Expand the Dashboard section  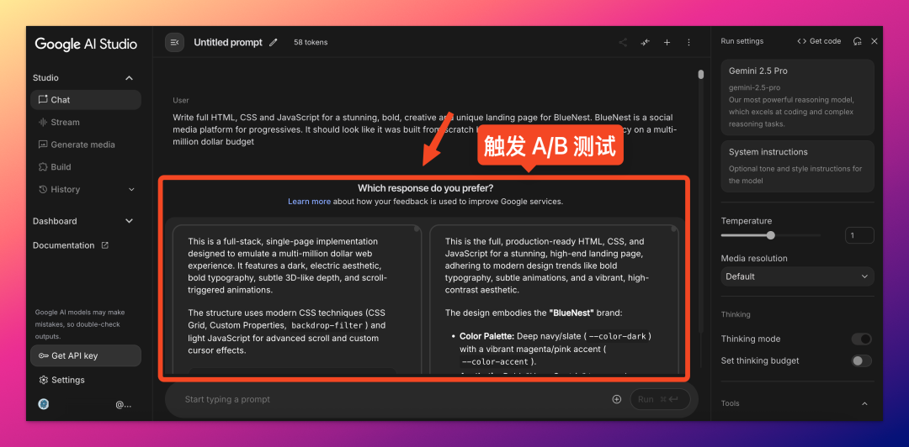click(x=83, y=221)
